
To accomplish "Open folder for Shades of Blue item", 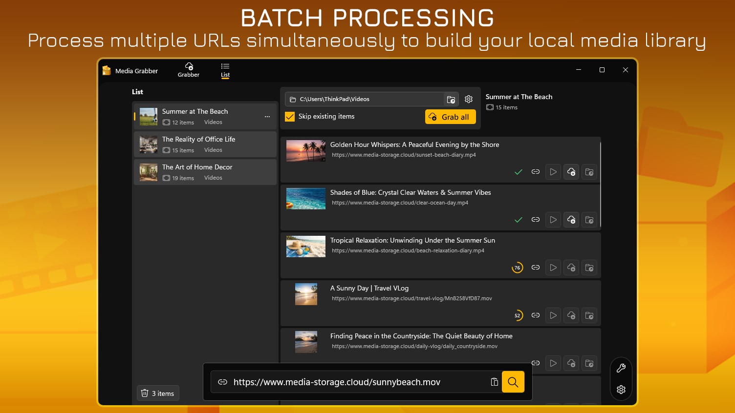I will click(589, 220).
